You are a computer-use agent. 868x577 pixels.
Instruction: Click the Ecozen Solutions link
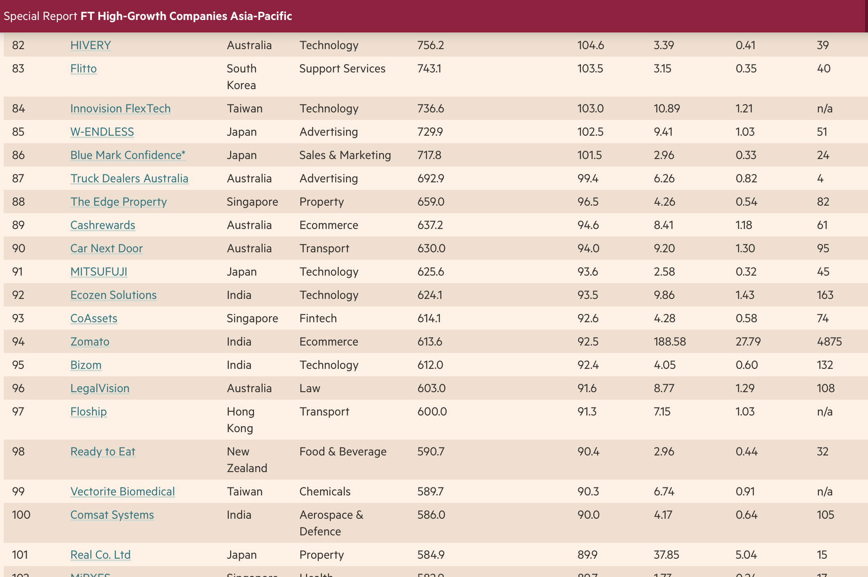point(113,295)
